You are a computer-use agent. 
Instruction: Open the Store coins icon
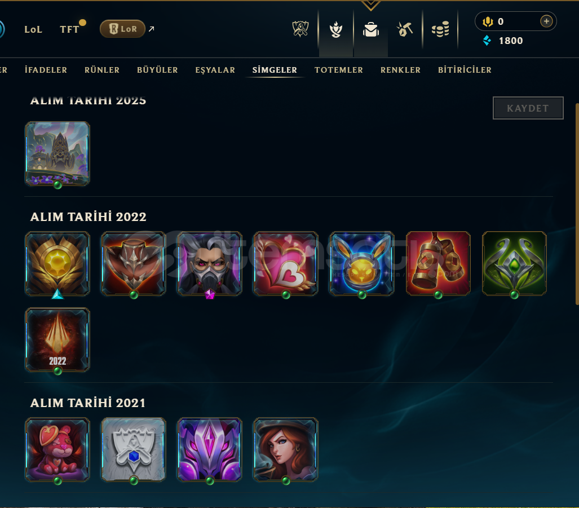(440, 29)
